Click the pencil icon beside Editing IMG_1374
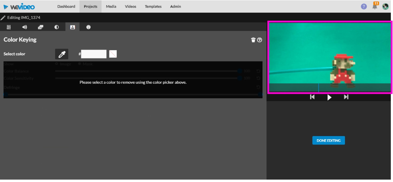393x182 pixels. point(3,18)
